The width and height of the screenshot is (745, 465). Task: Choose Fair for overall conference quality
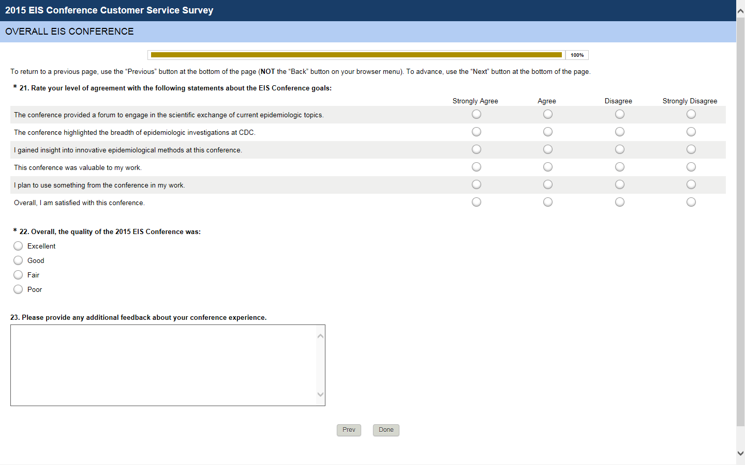click(18, 275)
